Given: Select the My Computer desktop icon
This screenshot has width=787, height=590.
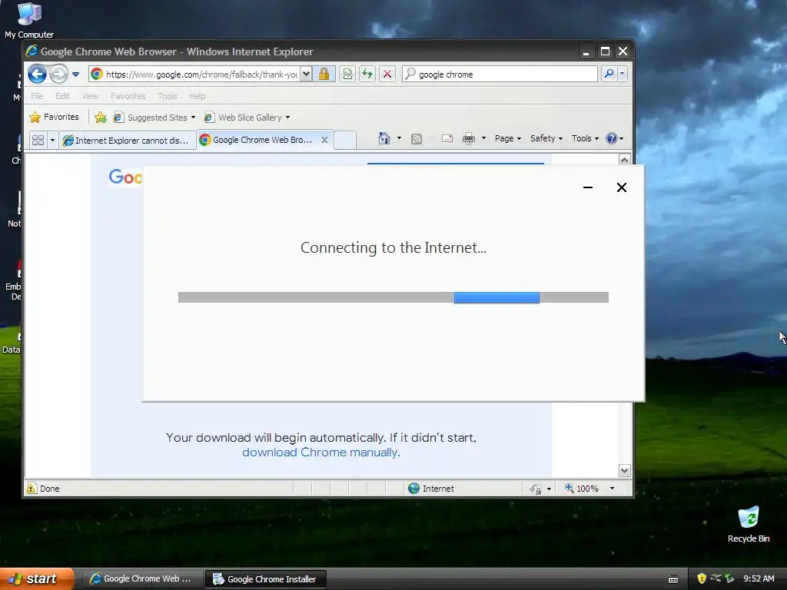Looking at the screenshot, I should [x=29, y=20].
